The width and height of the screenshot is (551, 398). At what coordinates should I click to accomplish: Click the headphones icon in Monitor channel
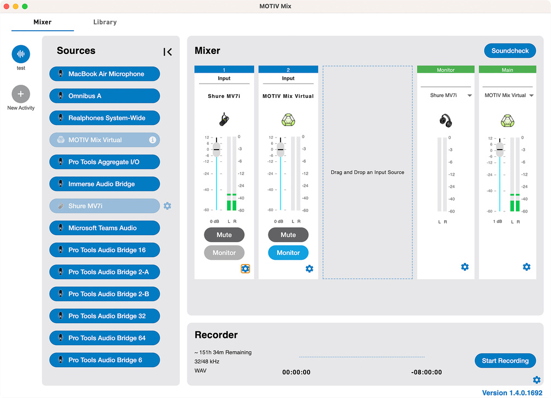(446, 121)
